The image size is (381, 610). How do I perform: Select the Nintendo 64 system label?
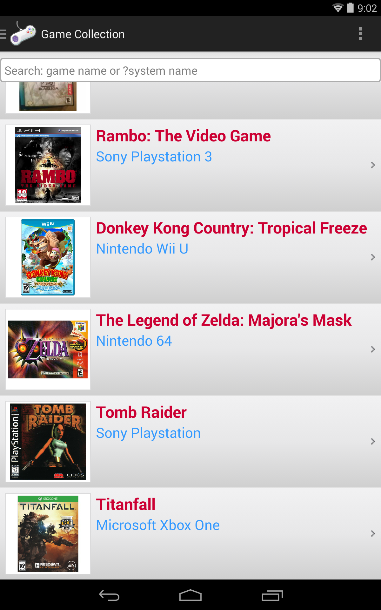pyautogui.click(x=134, y=341)
